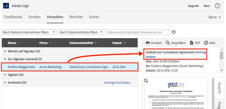This screenshot has width=226, height=109.
Task: Sort by Datum column header
Action: 119,43
